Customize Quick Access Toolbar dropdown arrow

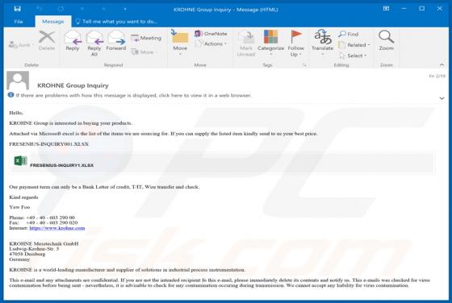125,9
